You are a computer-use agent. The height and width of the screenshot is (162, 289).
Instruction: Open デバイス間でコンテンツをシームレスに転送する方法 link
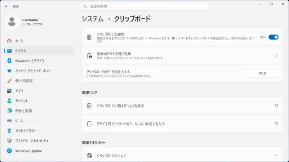(182, 124)
